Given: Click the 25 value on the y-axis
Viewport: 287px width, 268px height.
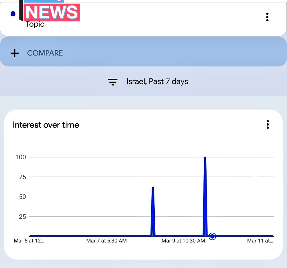Looking at the screenshot, I should click(22, 217).
